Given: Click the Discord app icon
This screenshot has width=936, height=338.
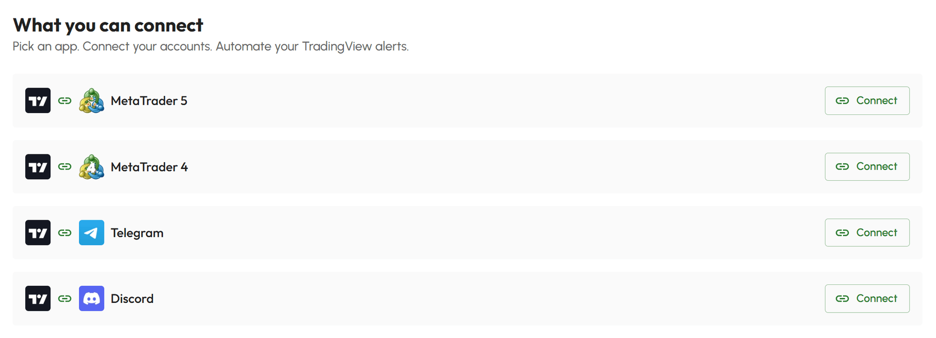Looking at the screenshot, I should click(x=92, y=299).
